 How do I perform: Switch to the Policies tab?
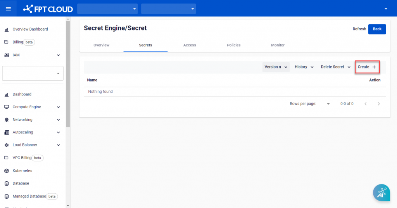click(233, 45)
